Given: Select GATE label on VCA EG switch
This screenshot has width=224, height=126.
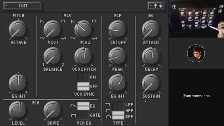Looking at the screenshot, I should tap(95, 115).
